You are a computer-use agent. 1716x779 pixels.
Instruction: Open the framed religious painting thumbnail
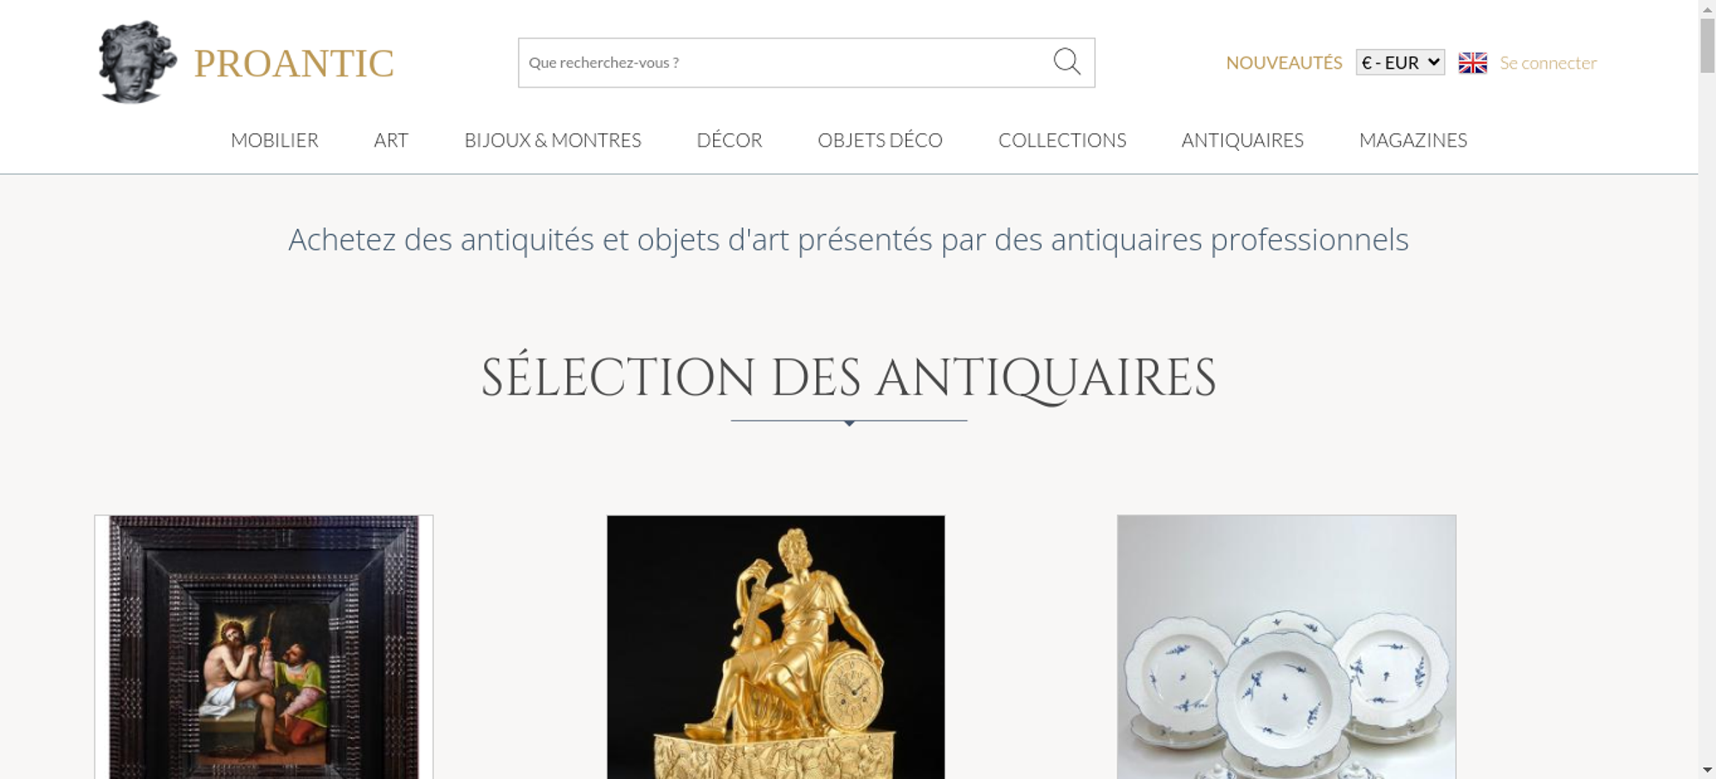tap(264, 647)
